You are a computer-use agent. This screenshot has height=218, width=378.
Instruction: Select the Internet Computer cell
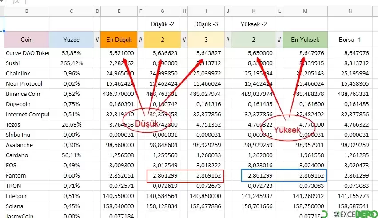pos(27,114)
